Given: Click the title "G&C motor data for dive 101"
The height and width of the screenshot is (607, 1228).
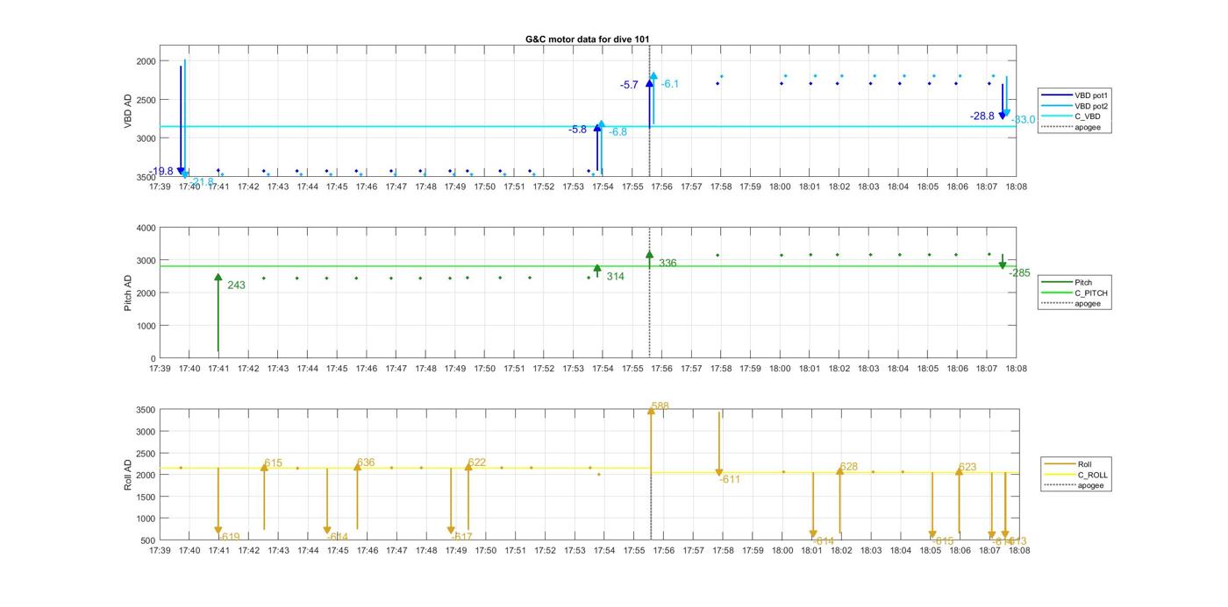Looking at the screenshot, I should point(588,39).
